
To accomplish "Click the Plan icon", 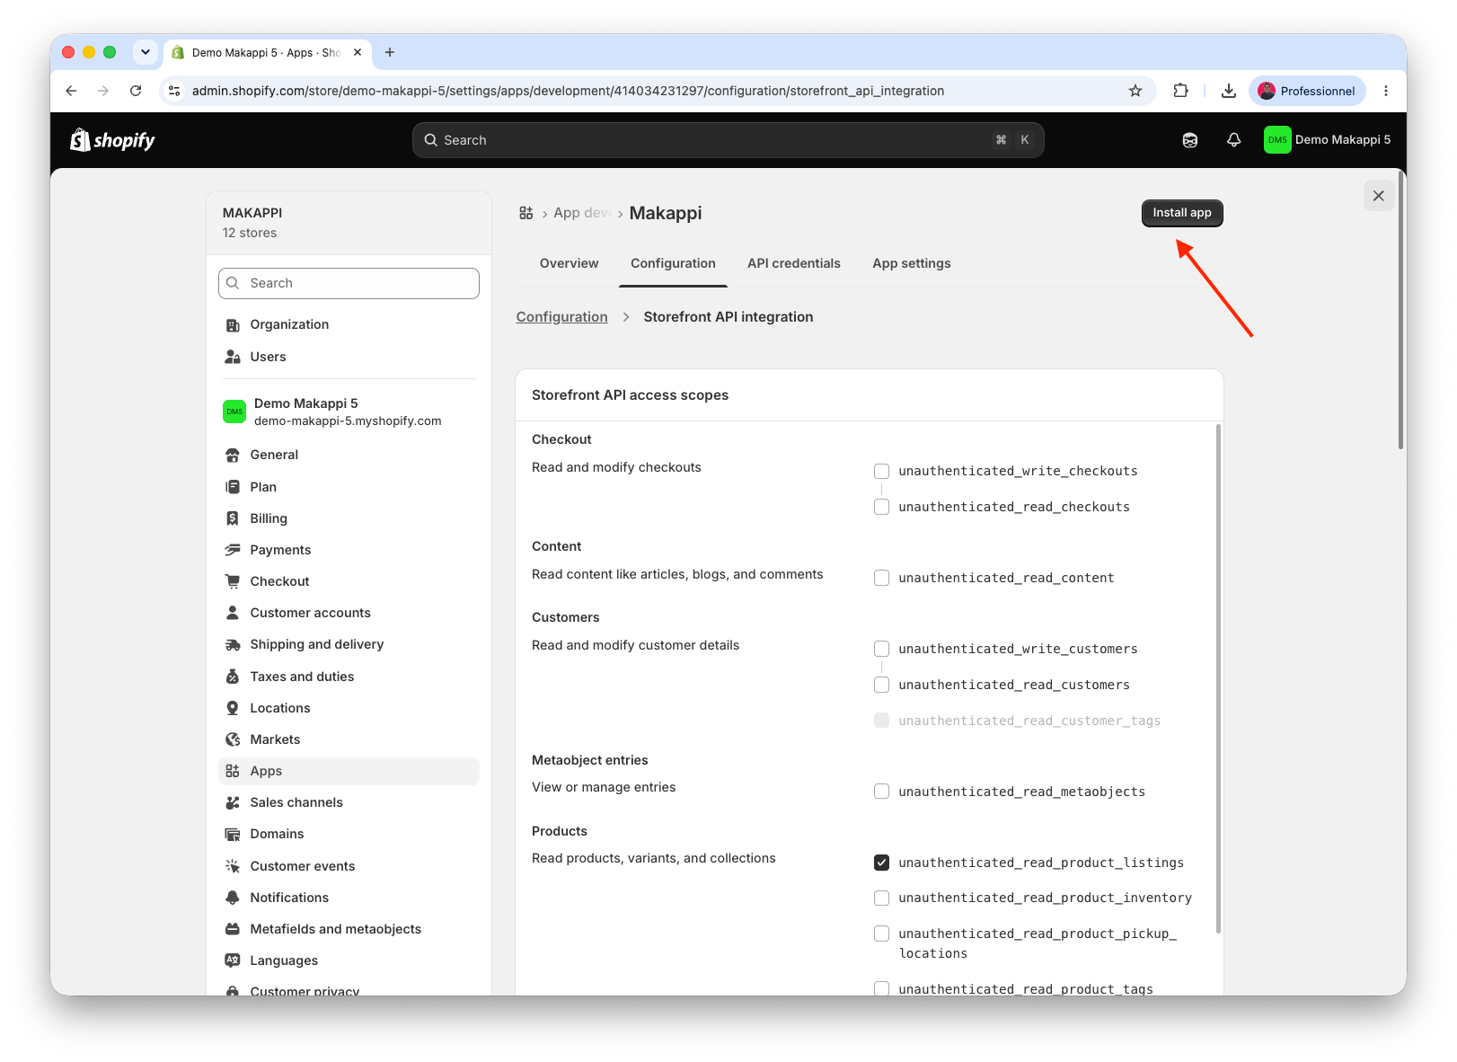I will tap(233, 487).
